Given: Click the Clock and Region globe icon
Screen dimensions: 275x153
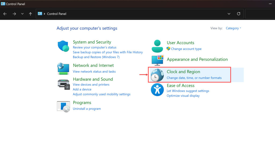Looking at the screenshot, I should click(x=157, y=75).
